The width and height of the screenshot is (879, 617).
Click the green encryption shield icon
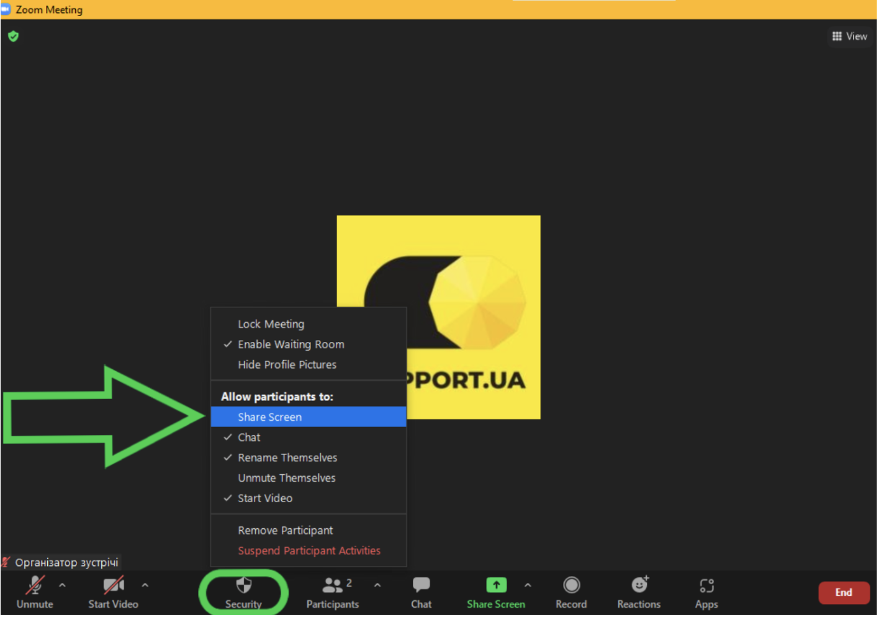coord(13,37)
